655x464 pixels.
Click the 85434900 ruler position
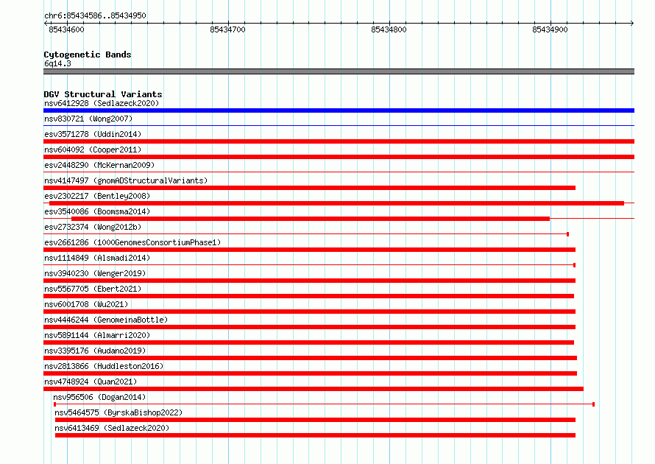click(550, 29)
